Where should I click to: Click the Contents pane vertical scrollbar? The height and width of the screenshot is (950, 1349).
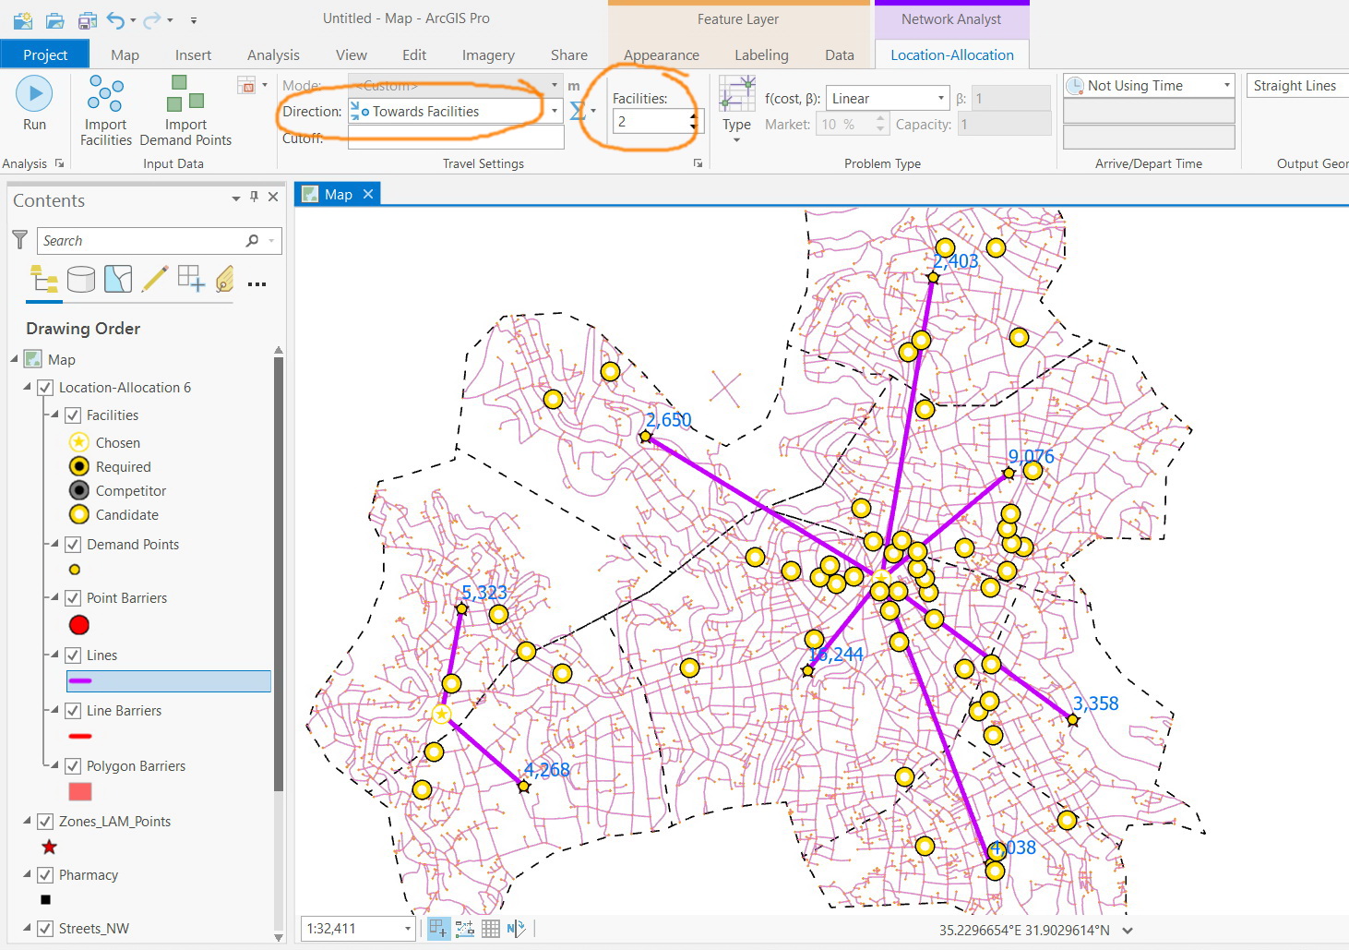click(x=279, y=572)
